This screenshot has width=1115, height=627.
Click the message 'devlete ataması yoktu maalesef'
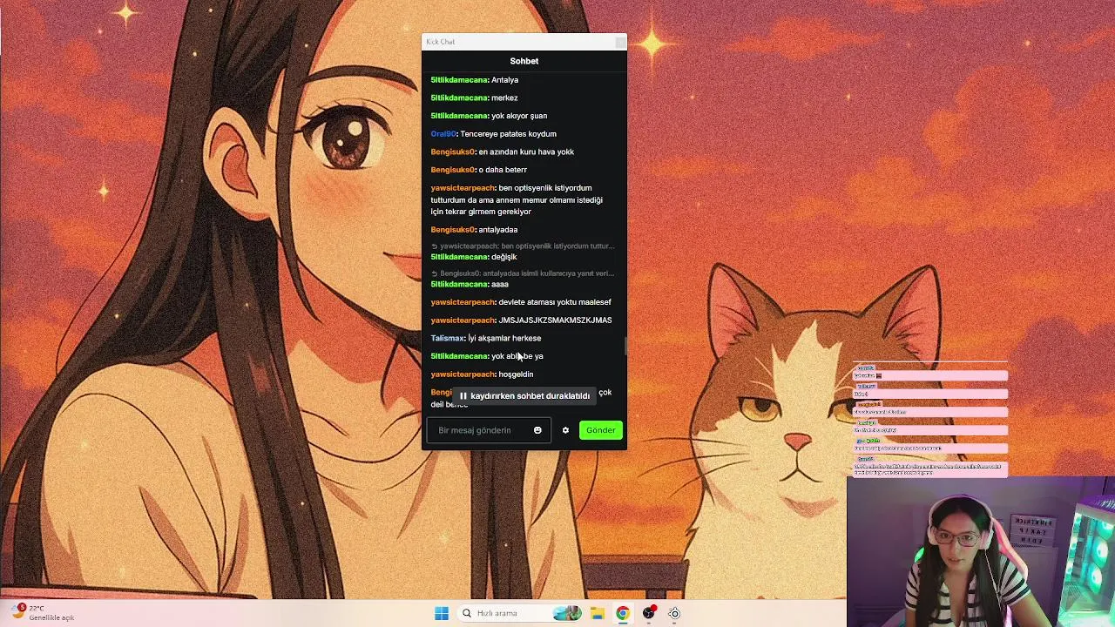[555, 302]
